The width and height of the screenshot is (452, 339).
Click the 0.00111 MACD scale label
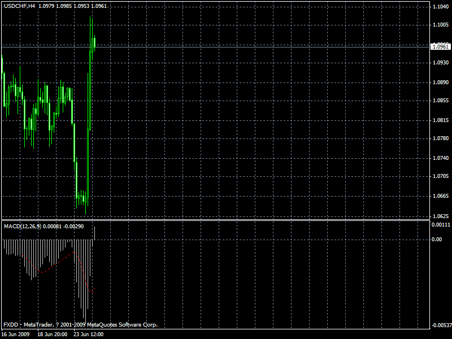coord(441,225)
